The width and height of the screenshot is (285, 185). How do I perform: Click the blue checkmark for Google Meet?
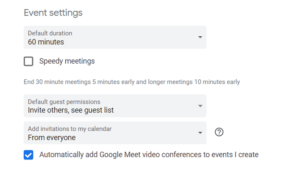coord(28,155)
